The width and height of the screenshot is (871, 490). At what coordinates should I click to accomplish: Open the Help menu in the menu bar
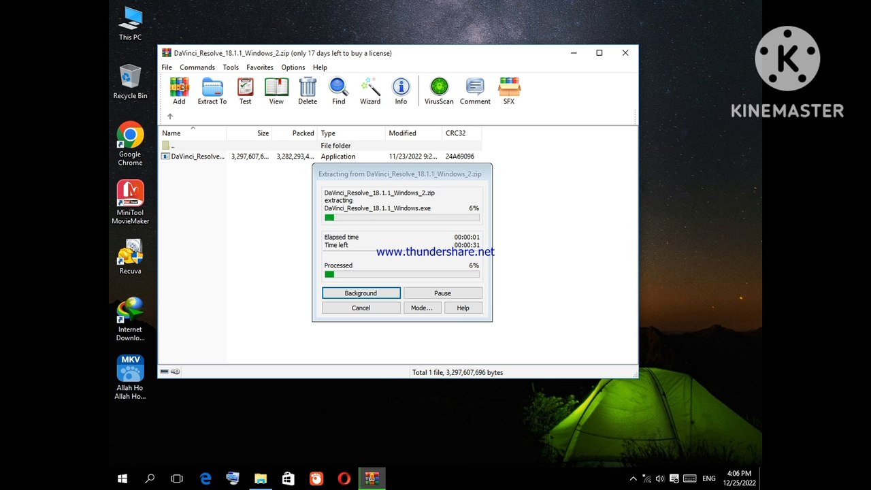coord(320,67)
